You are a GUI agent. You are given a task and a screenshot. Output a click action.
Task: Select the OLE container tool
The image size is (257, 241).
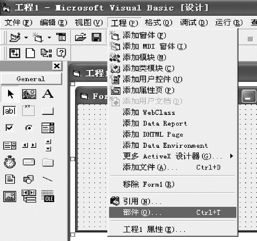[48, 196]
